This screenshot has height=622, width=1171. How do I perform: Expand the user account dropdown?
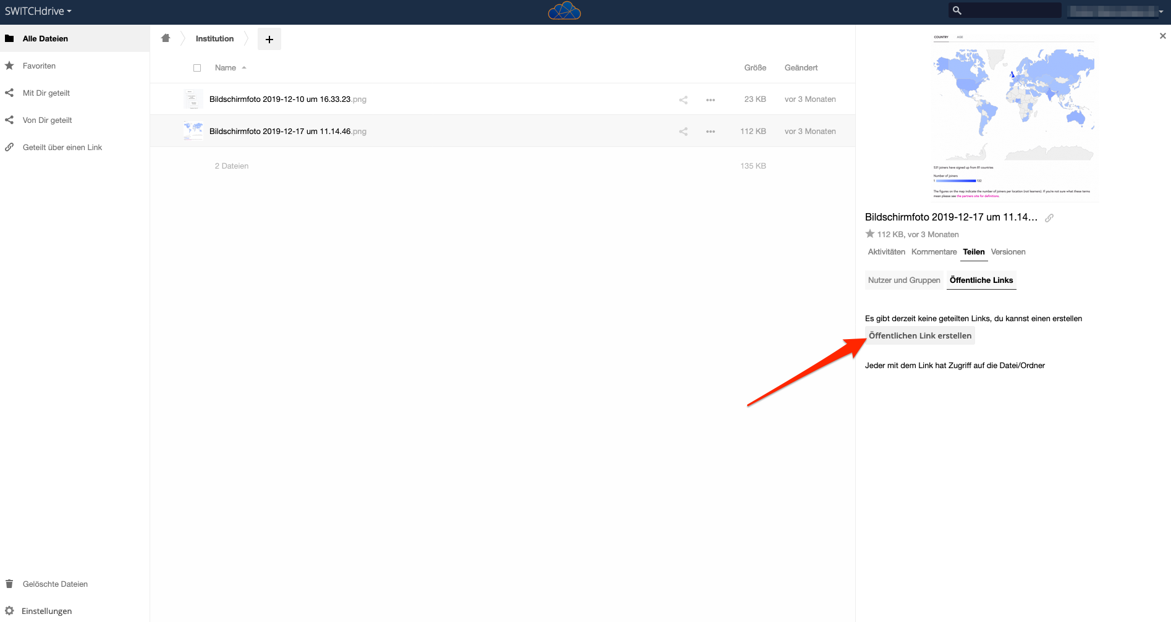click(x=1117, y=12)
